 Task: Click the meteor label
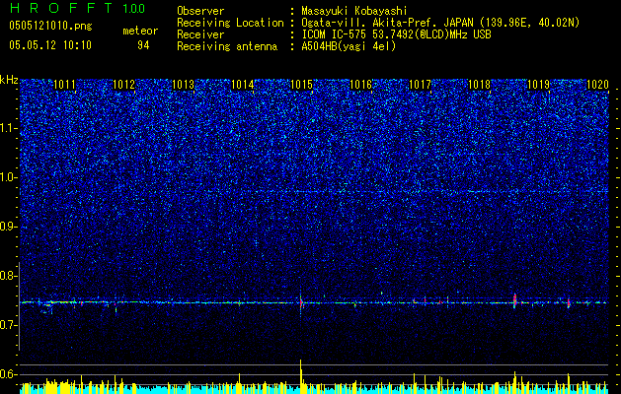(x=140, y=31)
